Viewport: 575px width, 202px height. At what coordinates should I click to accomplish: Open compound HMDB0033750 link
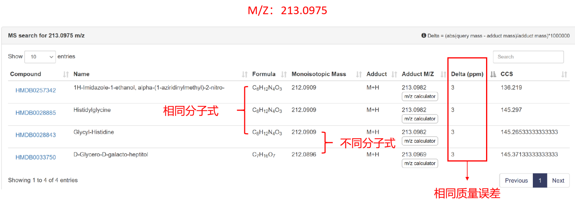[x=36, y=157]
